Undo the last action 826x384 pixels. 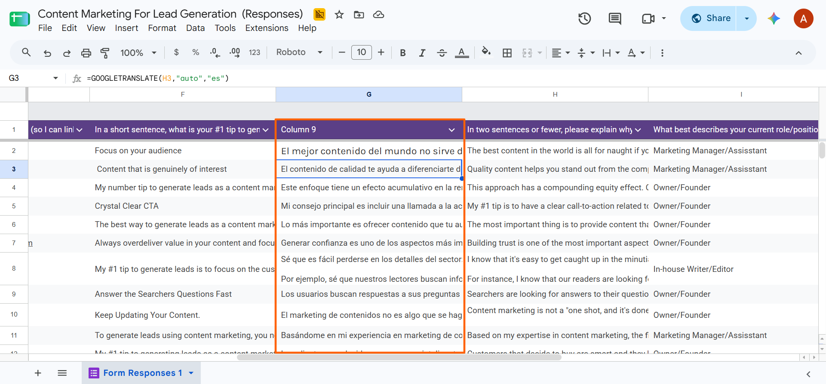click(47, 53)
